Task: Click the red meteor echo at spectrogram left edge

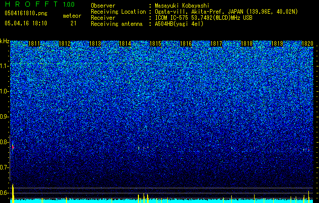Action: point(13,147)
